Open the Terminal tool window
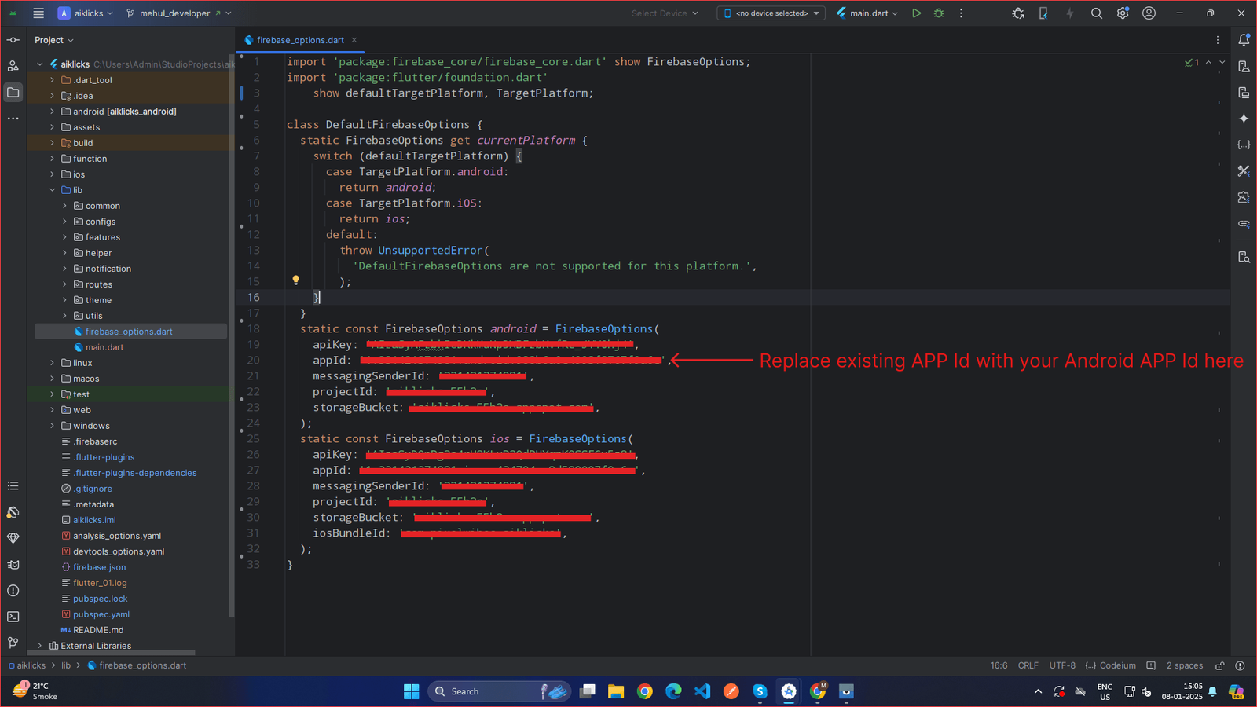 tap(13, 617)
